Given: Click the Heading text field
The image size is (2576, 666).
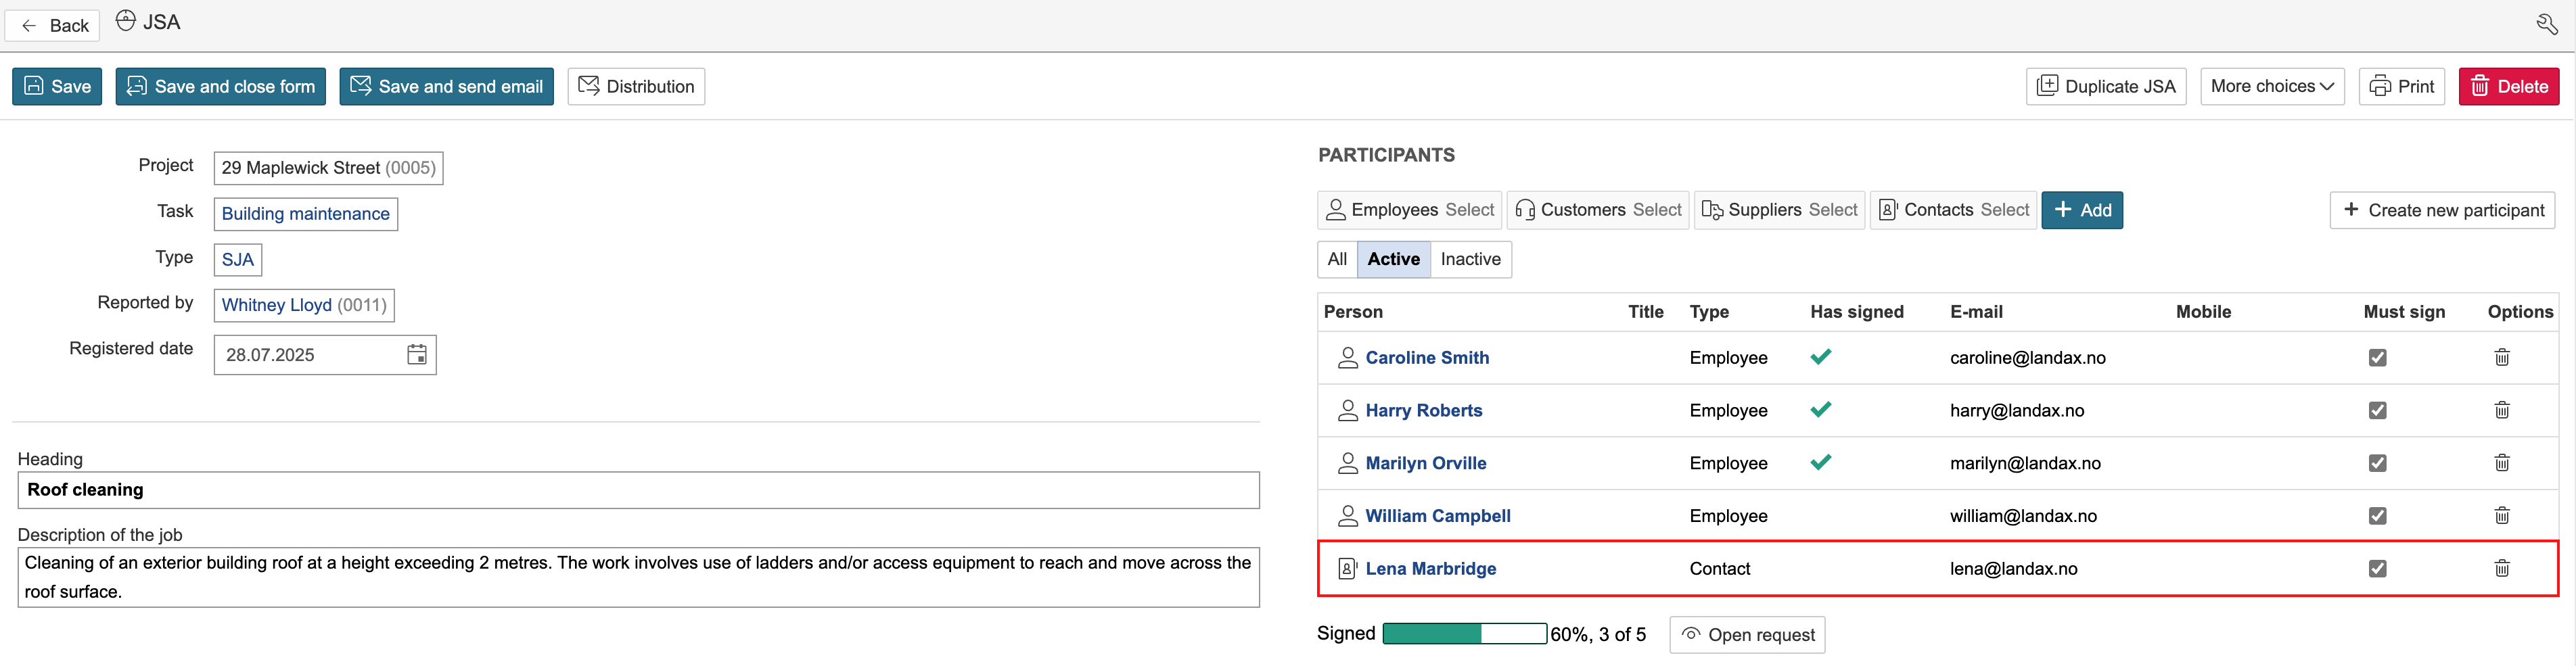Looking at the screenshot, I should [x=638, y=490].
